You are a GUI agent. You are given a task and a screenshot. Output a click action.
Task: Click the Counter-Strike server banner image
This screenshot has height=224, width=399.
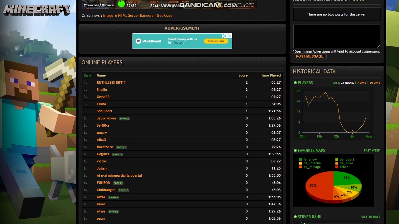tap(169, 4)
